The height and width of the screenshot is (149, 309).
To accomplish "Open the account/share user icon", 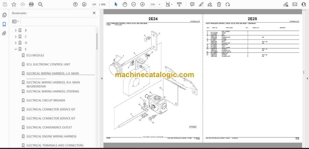I will click(304, 4).
